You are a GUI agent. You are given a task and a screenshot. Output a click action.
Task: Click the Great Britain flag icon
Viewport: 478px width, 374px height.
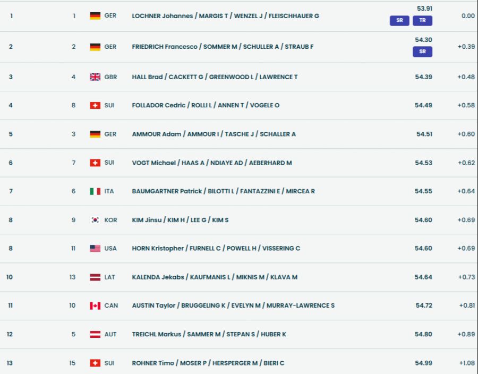95,77
